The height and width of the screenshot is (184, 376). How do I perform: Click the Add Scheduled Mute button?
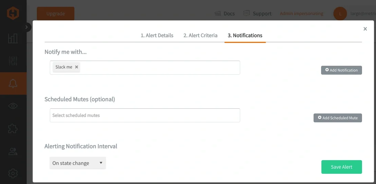(x=338, y=118)
